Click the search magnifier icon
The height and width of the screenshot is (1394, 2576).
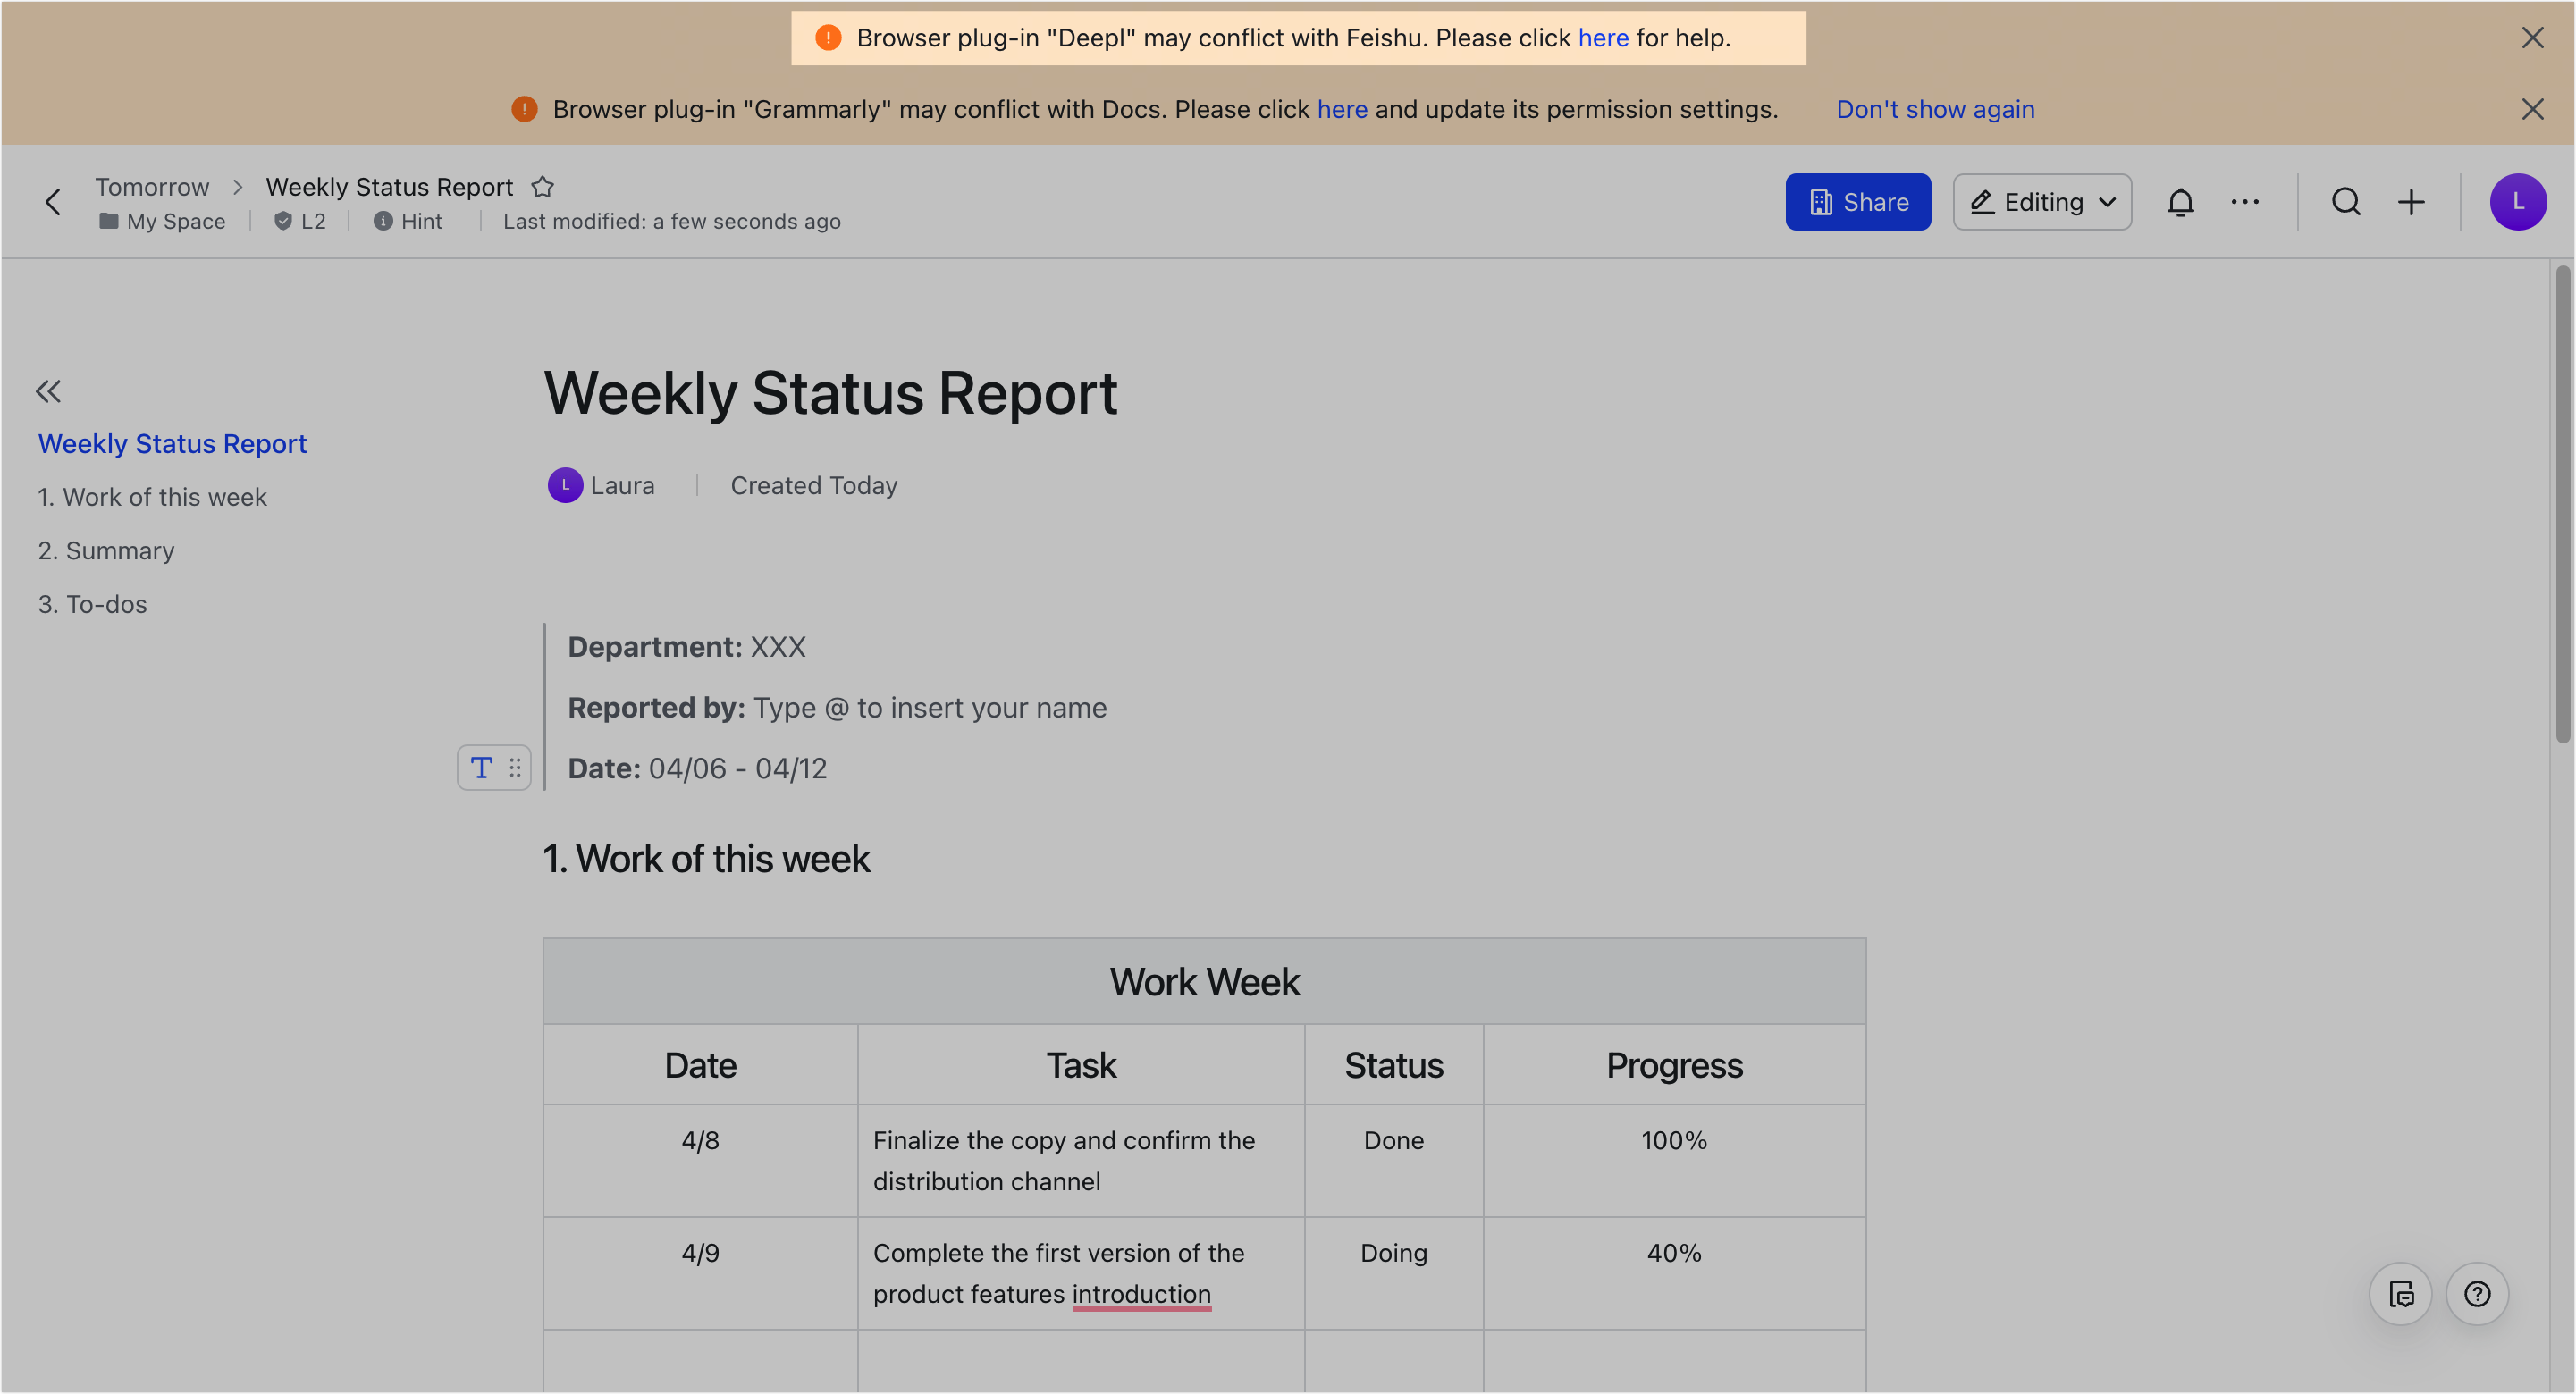coord(2345,202)
